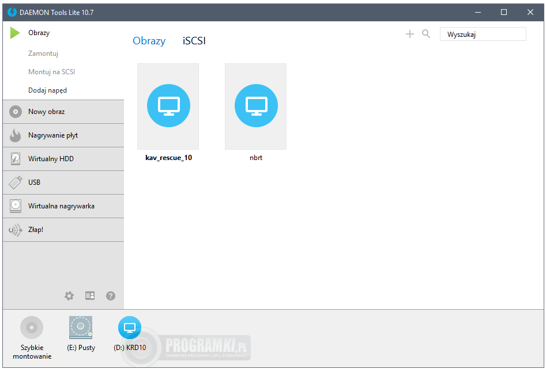Click the Wirtualny HDD drive icon
Screen dimensions: 546x369
[16, 159]
